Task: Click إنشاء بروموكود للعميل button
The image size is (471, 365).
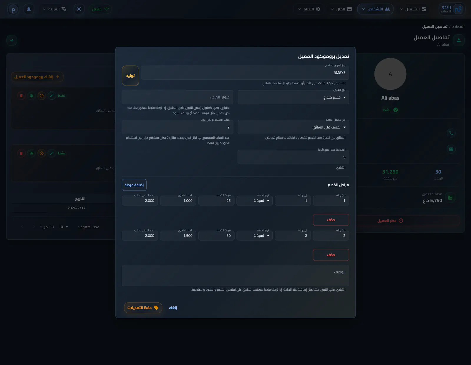Action: pyautogui.click(x=37, y=77)
